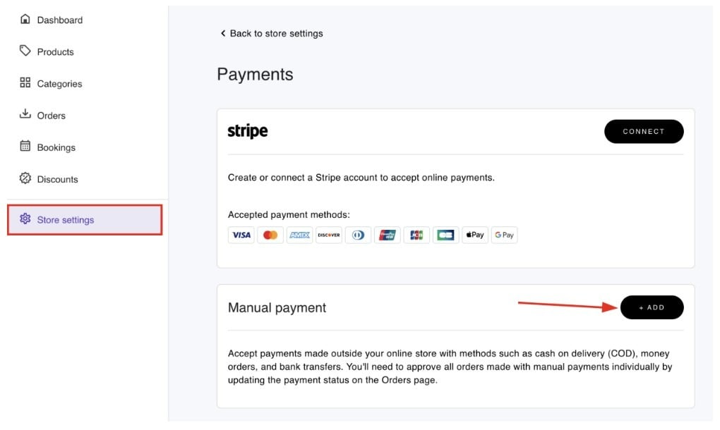This screenshot has width=720, height=430.
Task: Click the JCB card icon
Action: click(416, 235)
